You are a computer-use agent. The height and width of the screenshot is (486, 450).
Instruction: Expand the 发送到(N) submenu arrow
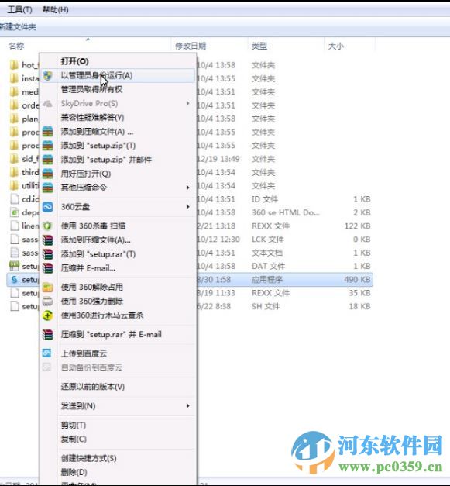coord(187,405)
